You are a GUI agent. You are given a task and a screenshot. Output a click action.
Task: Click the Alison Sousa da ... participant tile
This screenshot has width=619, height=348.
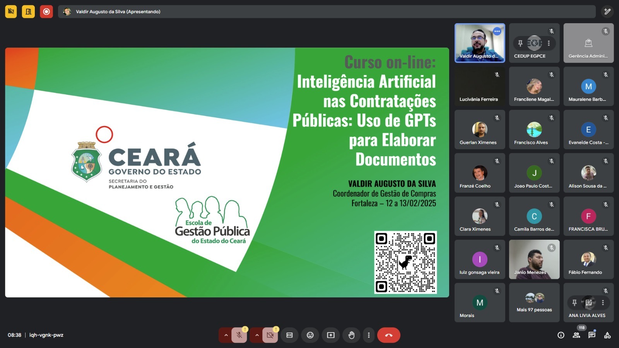[x=588, y=173]
